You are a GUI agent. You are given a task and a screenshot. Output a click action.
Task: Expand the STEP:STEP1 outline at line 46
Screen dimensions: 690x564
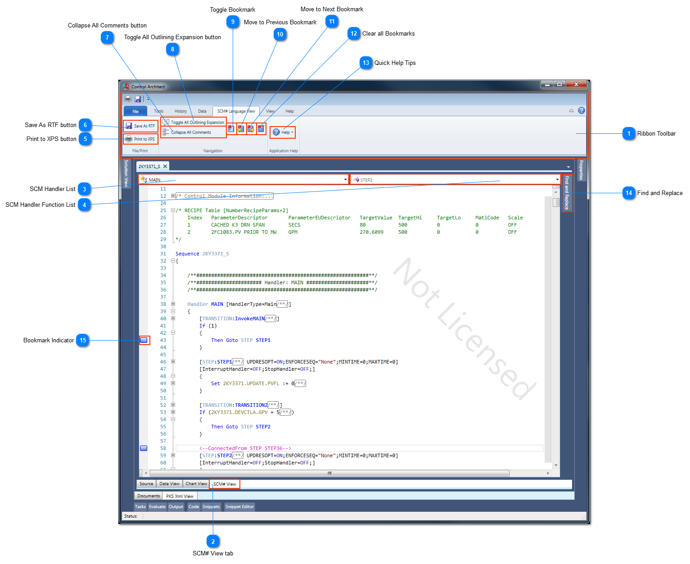[173, 362]
